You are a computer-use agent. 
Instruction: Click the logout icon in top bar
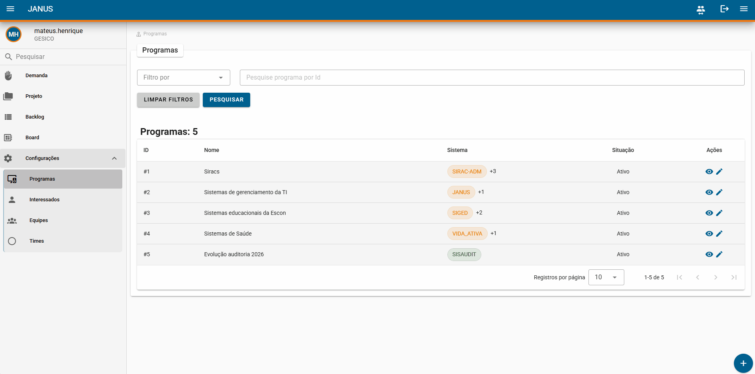click(724, 9)
